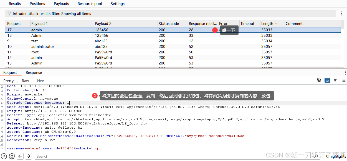Click the User-Agent header line
The height and width of the screenshot is (161, 347).
[143, 107]
